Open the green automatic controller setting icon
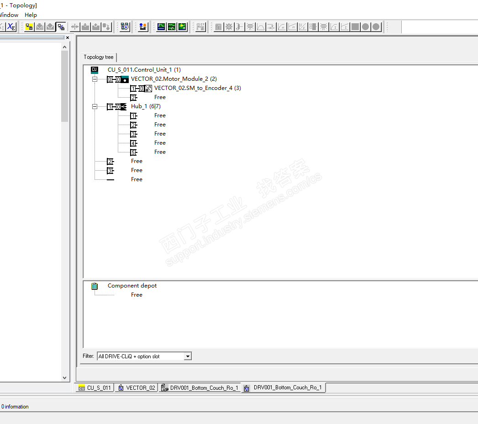The height and width of the screenshot is (424, 478). coord(182,27)
